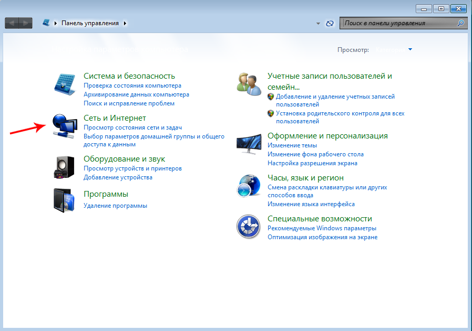Expand the arrow after Панель управления breadcrumb

[x=125, y=24]
